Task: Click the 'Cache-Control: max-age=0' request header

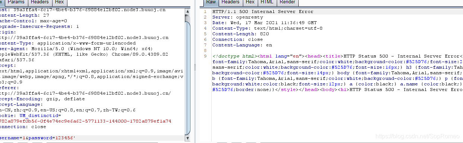Action: [34, 21]
